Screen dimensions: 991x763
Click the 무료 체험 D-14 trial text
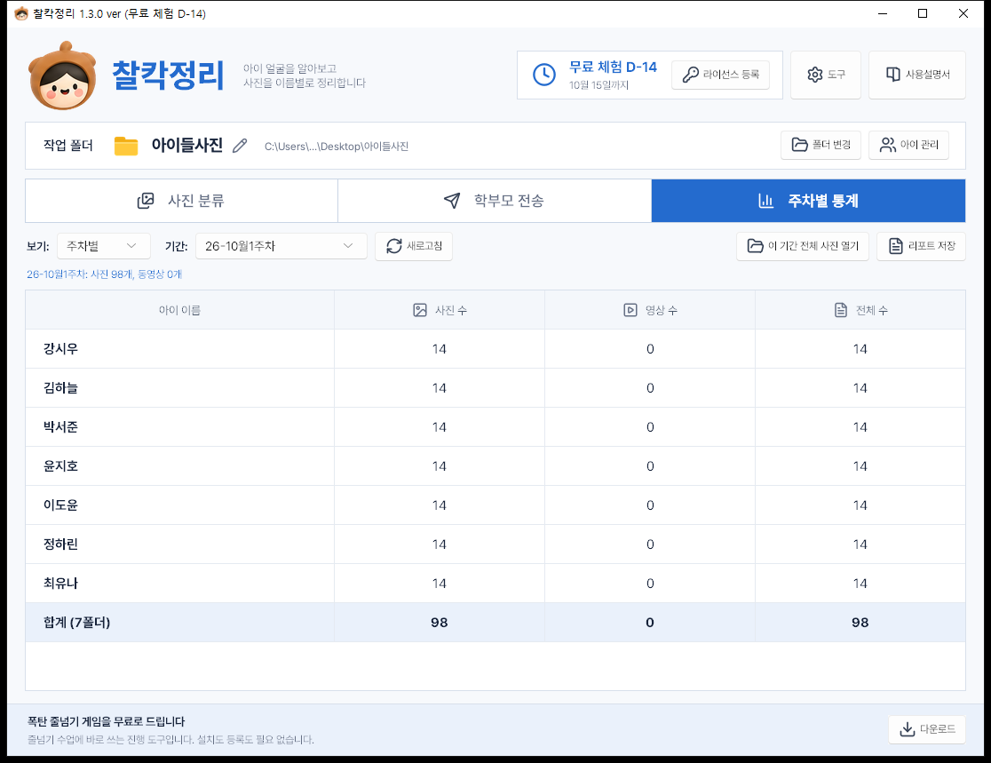613,67
